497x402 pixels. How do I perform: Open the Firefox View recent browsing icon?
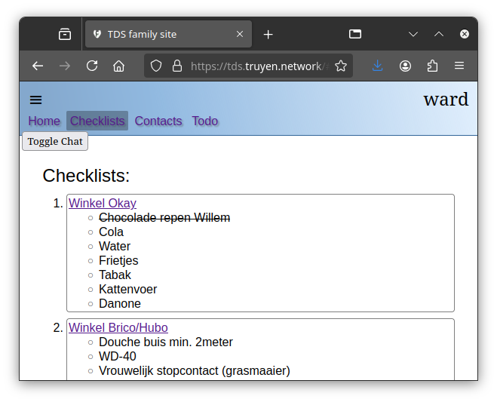click(x=65, y=34)
